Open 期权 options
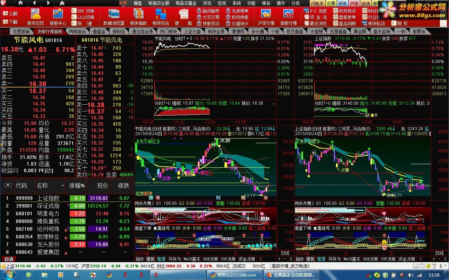Viewport: 449px width, 280px height. [x=400, y=23]
